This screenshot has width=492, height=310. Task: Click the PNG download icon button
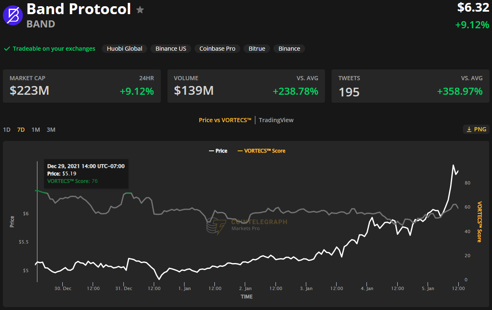pos(476,129)
